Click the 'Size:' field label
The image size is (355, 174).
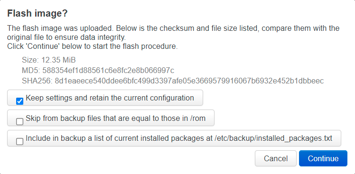click(x=30, y=60)
